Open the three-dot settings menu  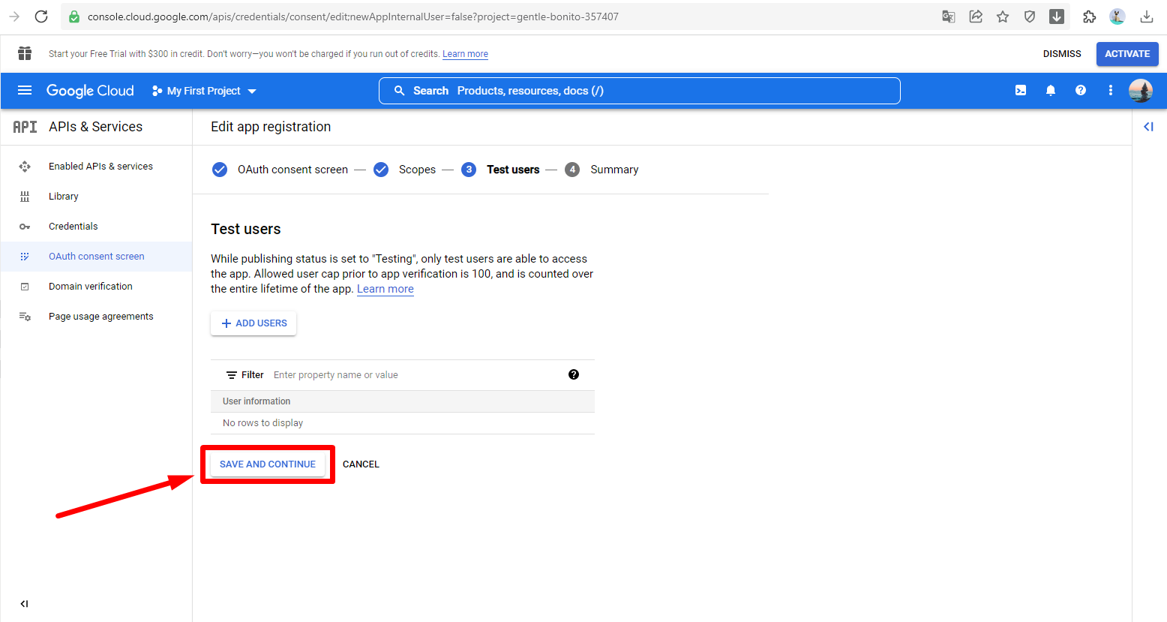(x=1111, y=91)
